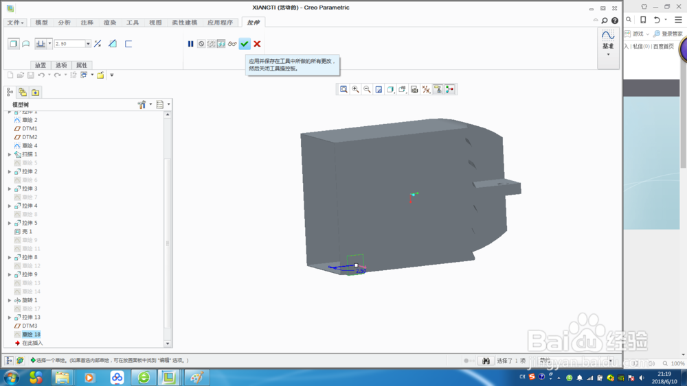Open the 文件 file menu
The width and height of the screenshot is (687, 386).
click(15, 23)
